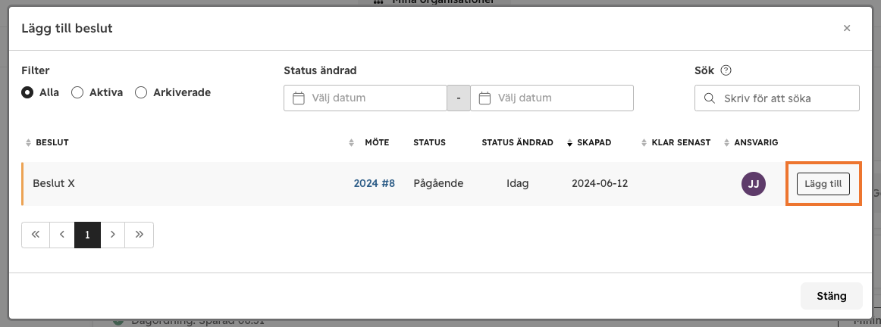This screenshot has width=881, height=327.
Task: Go to last page of results
Action: 140,235
